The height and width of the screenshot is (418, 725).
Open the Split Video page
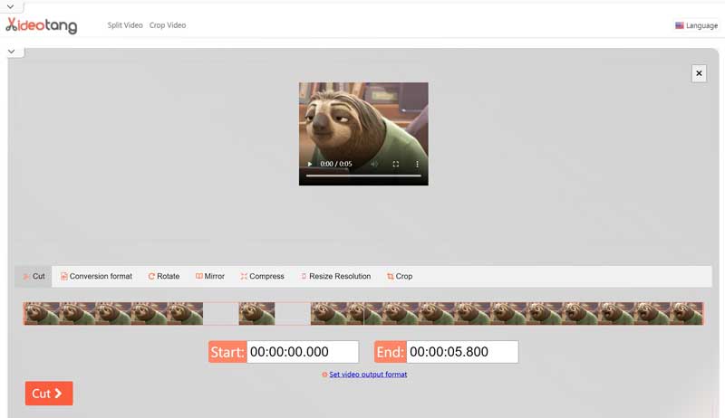tap(125, 25)
